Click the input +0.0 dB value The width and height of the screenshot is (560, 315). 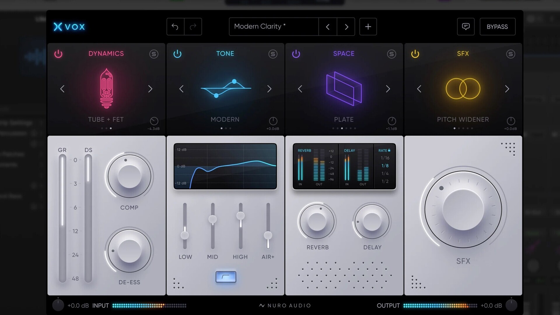click(78, 306)
